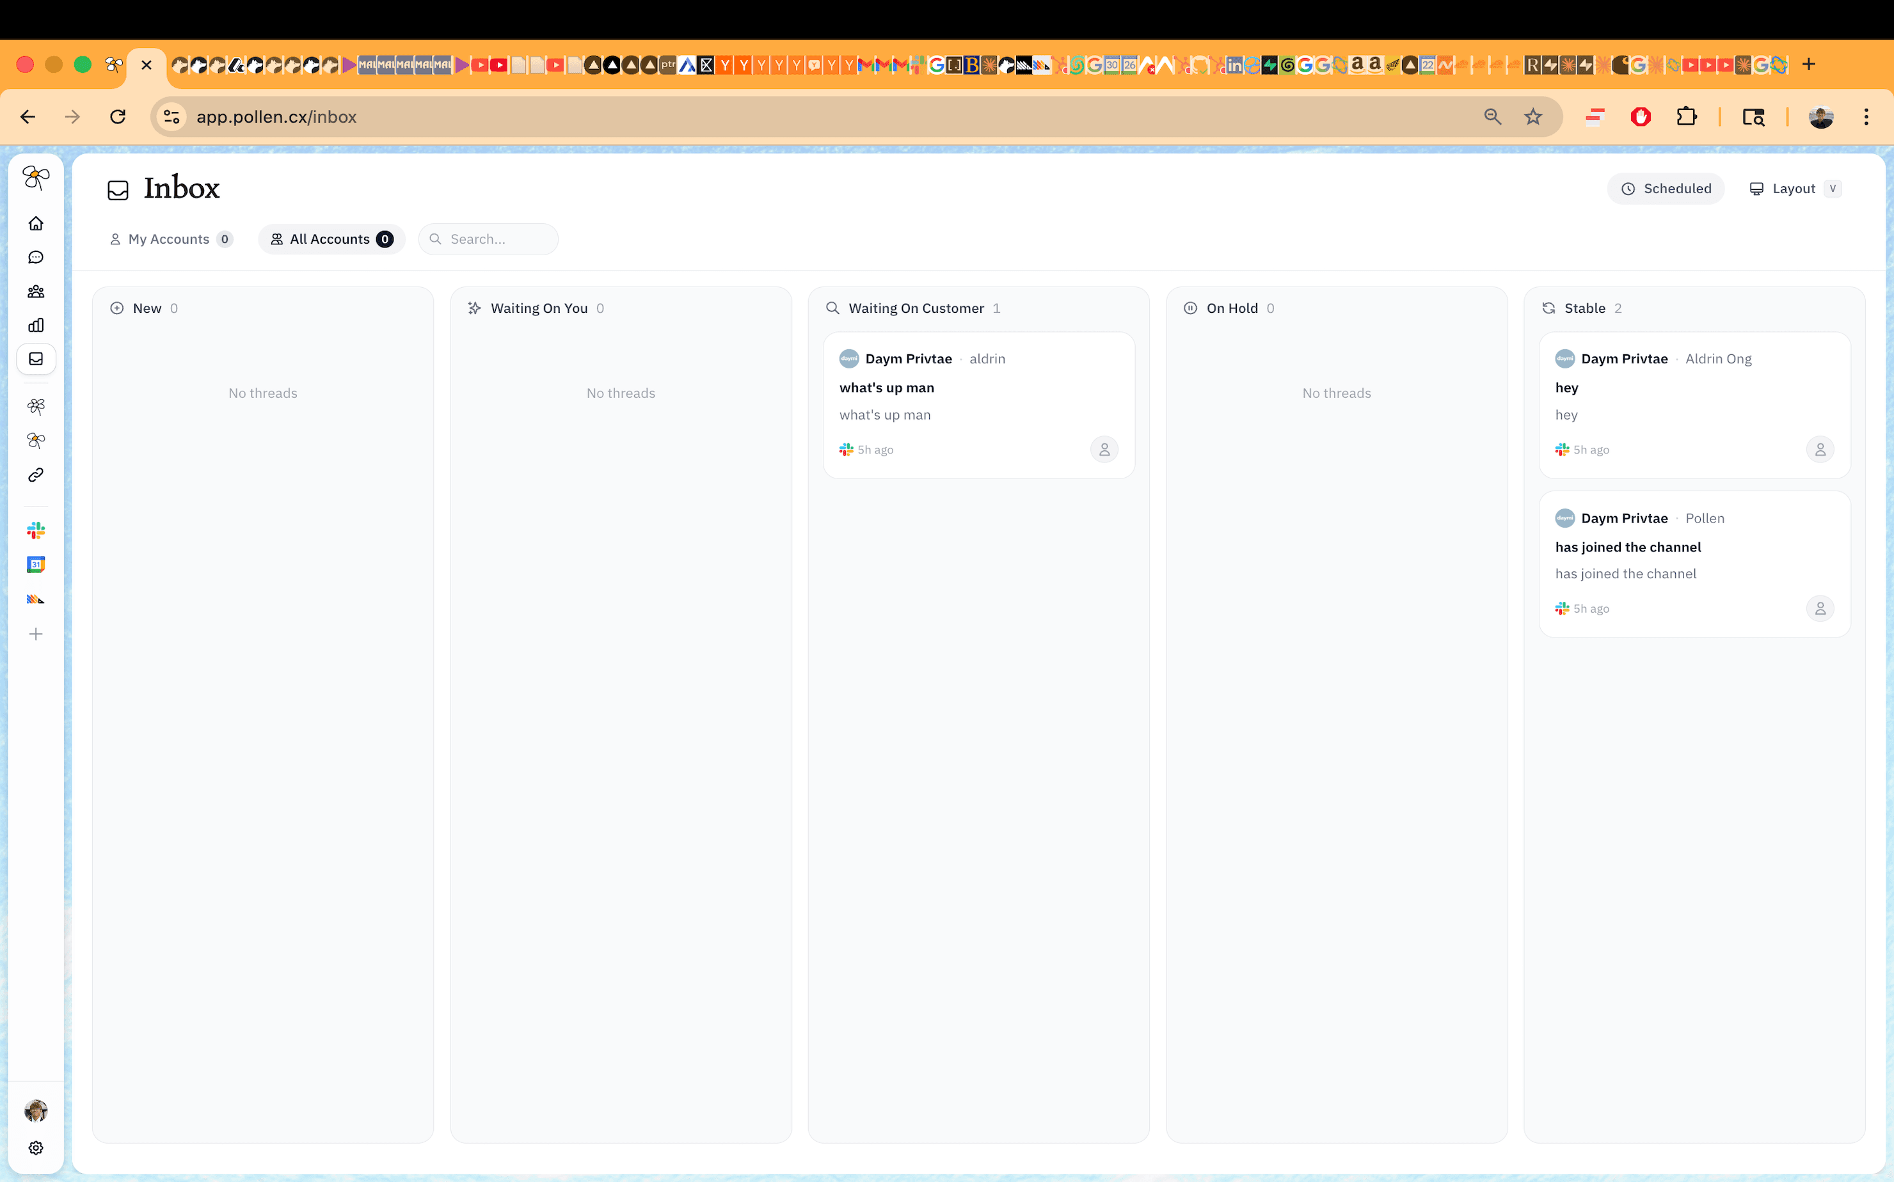Open the Google Calendar icon in sidebar
This screenshot has height=1182, width=1894.
[x=36, y=564]
